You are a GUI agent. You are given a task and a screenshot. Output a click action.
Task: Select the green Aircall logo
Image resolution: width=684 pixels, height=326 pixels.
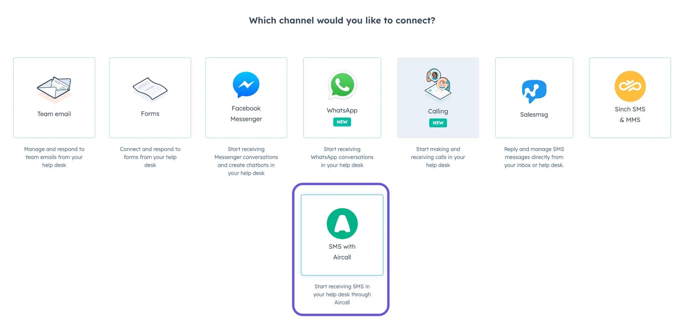click(342, 224)
